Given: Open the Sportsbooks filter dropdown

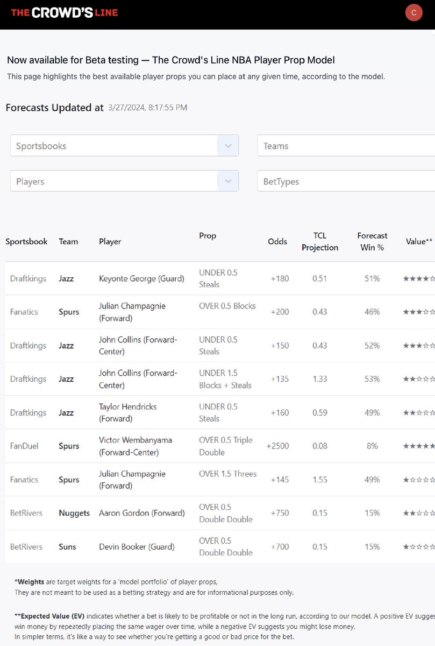Looking at the screenshot, I should (x=124, y=146).
